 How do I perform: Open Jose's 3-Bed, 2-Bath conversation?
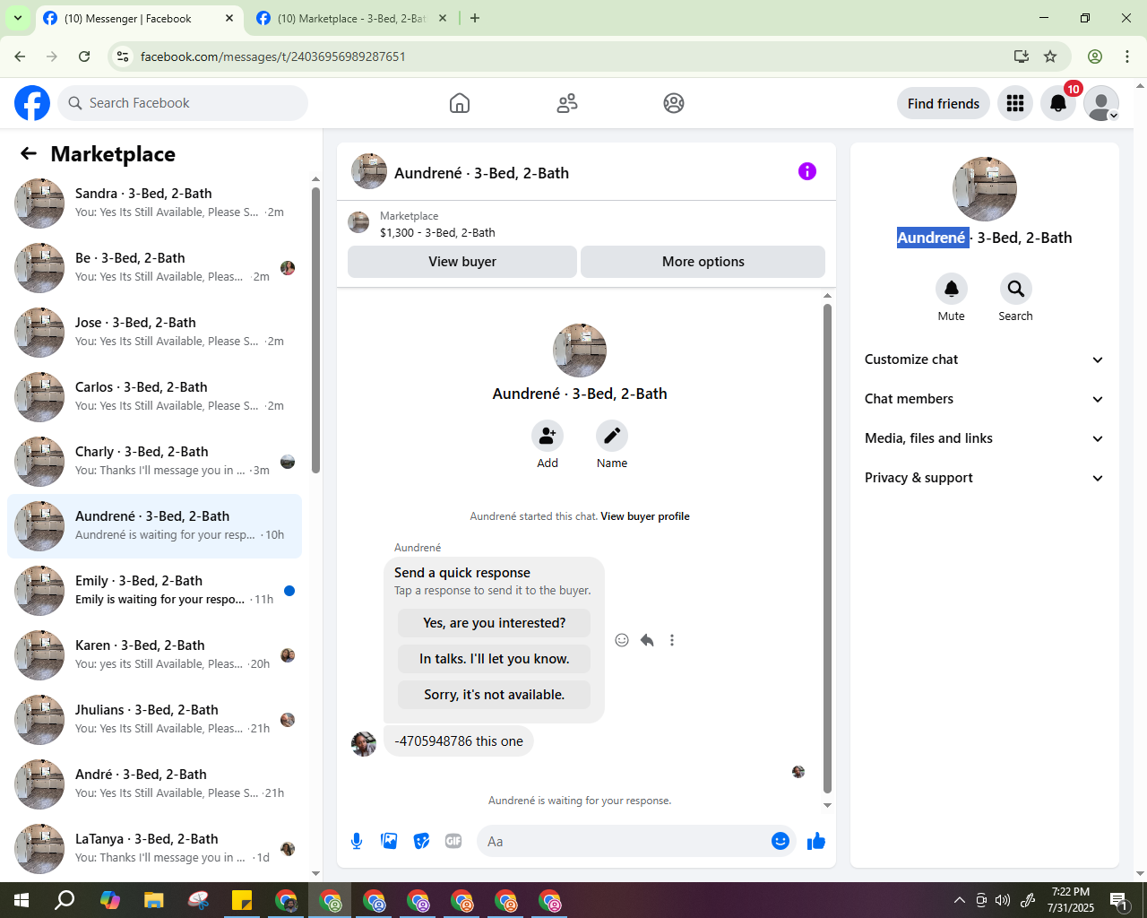154,333
